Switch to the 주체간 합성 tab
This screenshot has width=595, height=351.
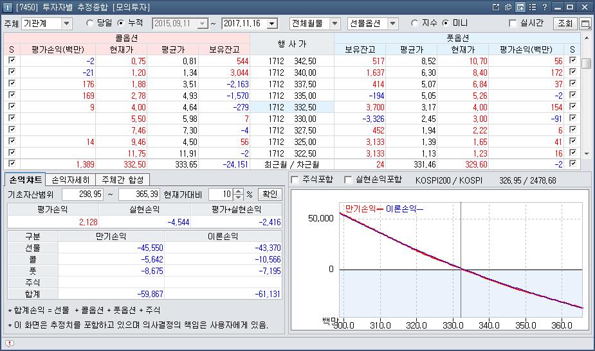pos(122,180)
